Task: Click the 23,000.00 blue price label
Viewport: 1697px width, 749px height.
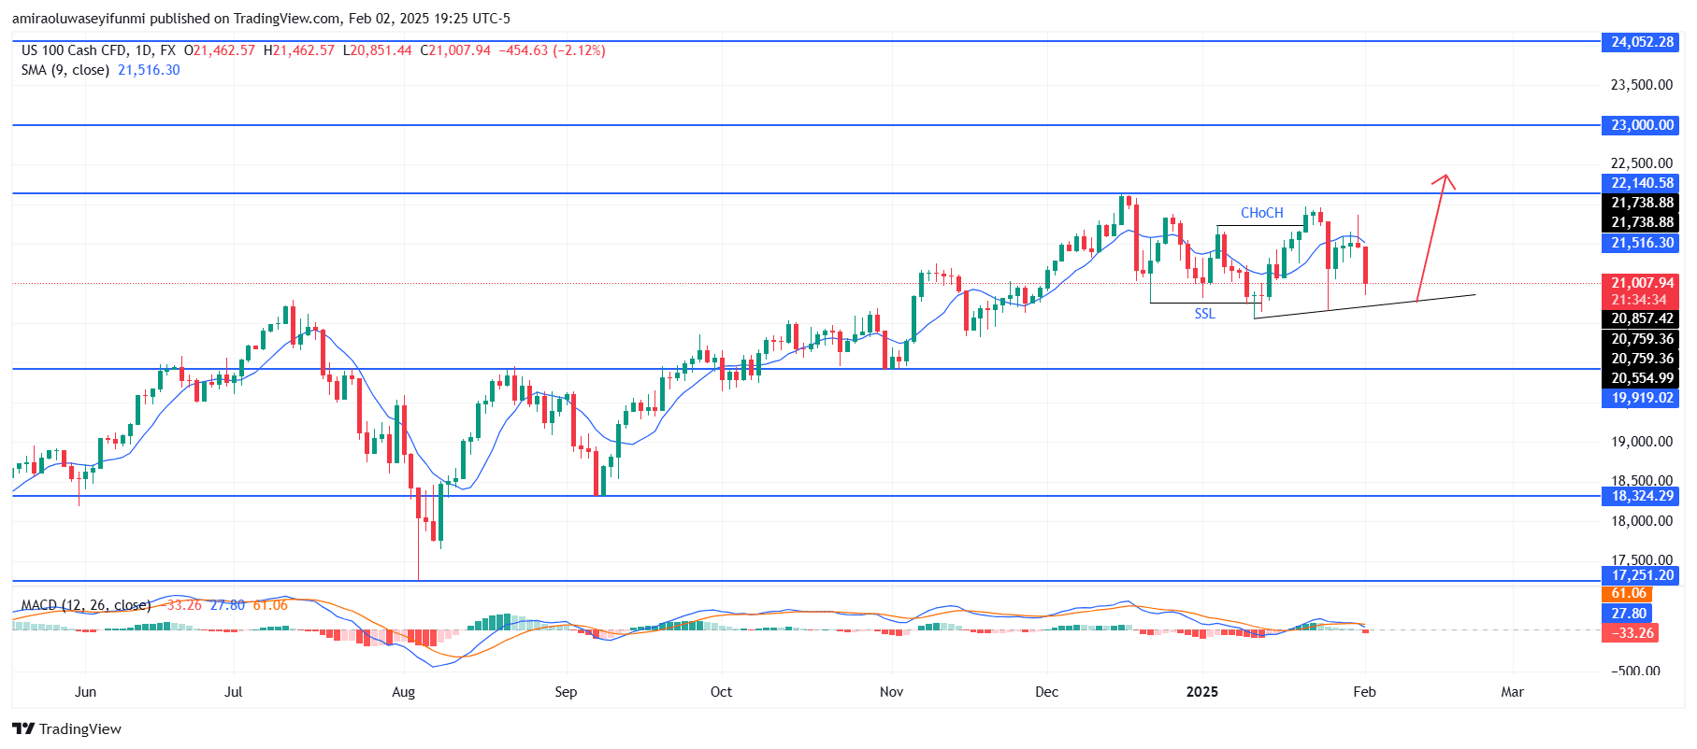Action: [1641, 125]
